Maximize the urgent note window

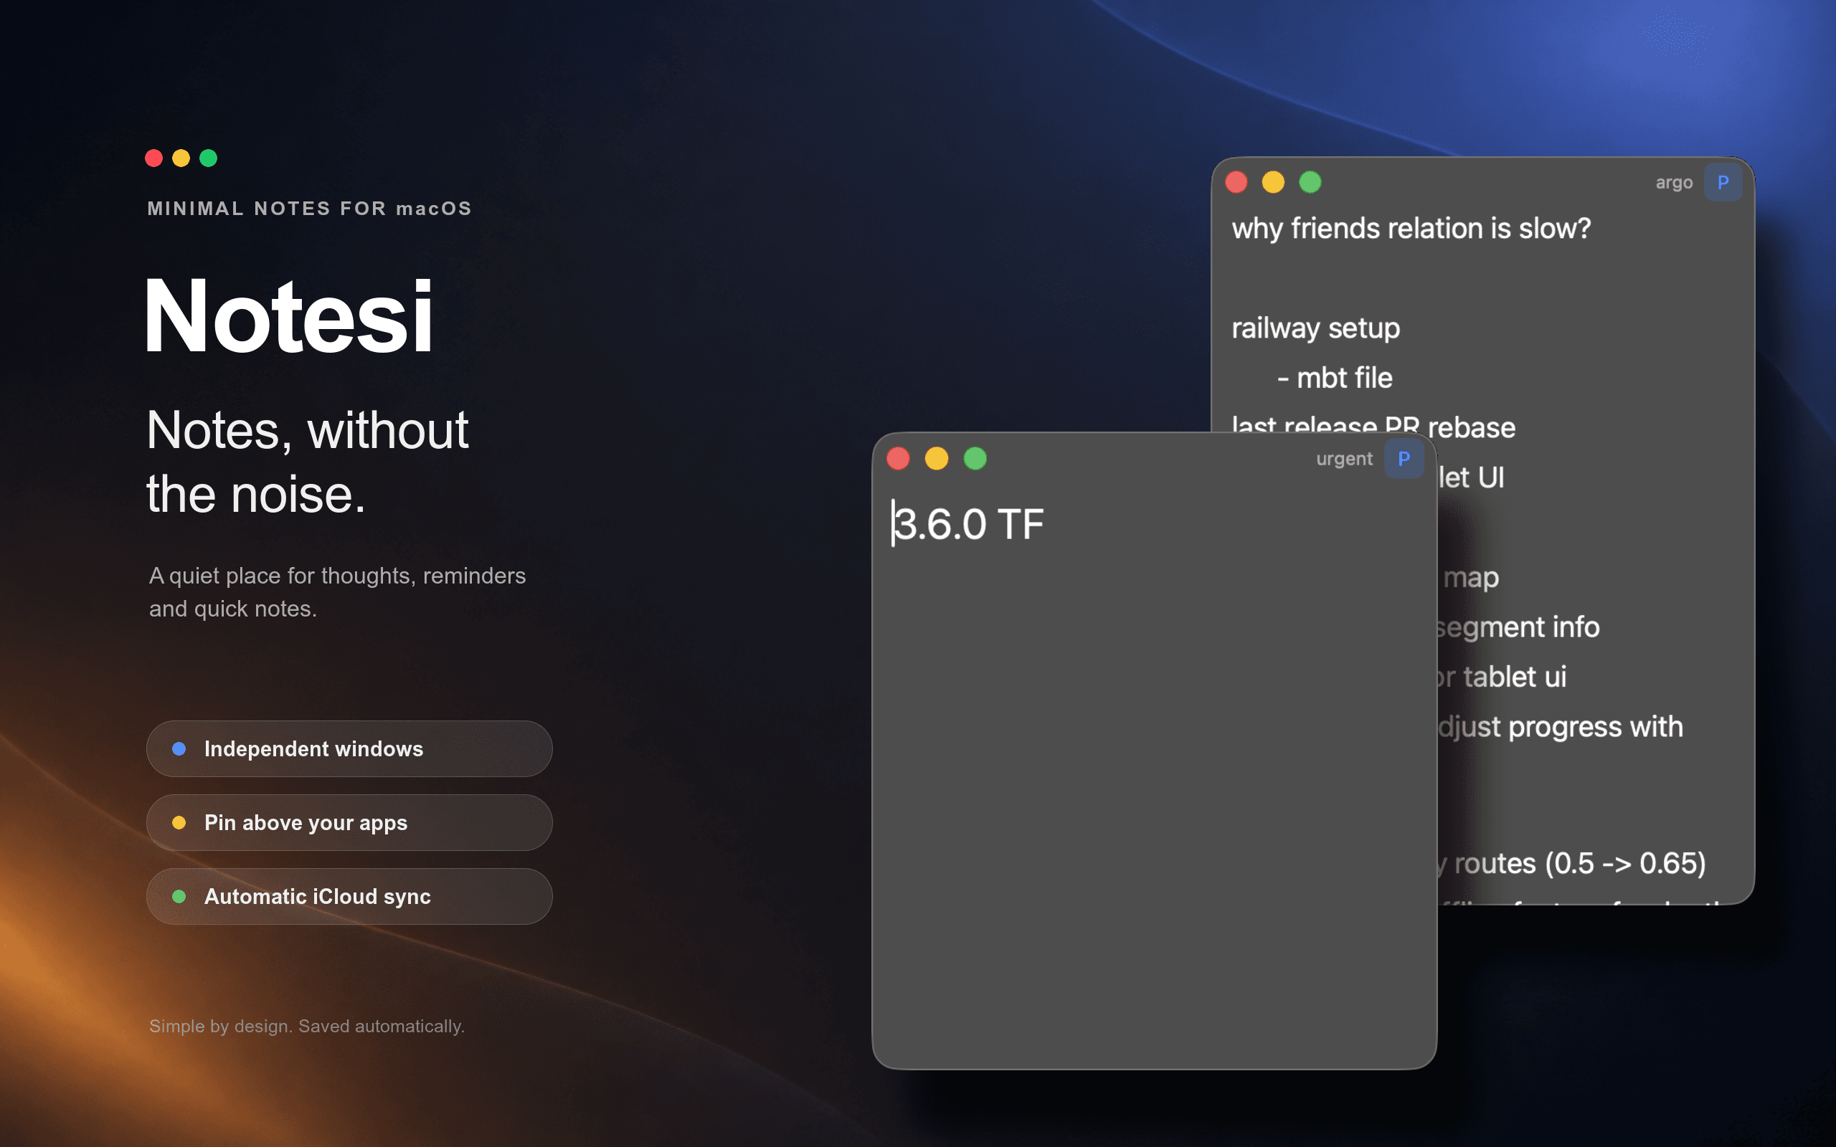click(975, 458)
